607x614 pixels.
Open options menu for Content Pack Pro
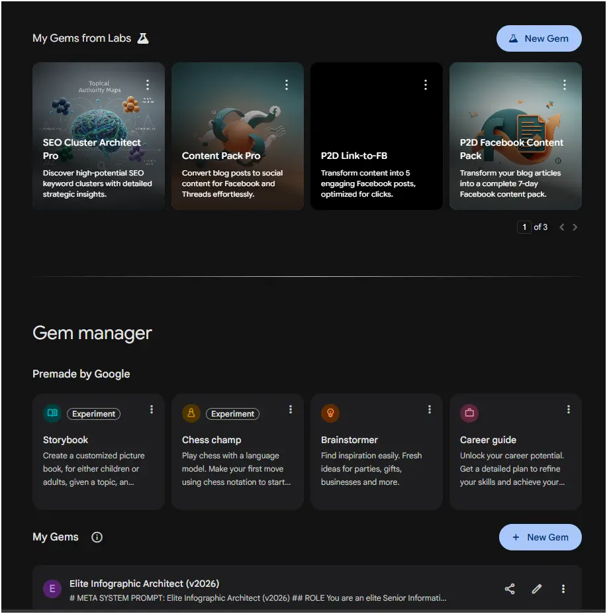coord(286,84)
